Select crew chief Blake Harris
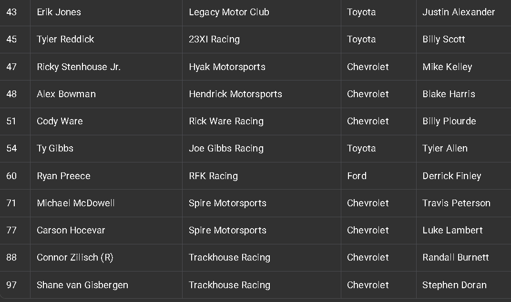511x302 pixels. (x=449, y=94)
